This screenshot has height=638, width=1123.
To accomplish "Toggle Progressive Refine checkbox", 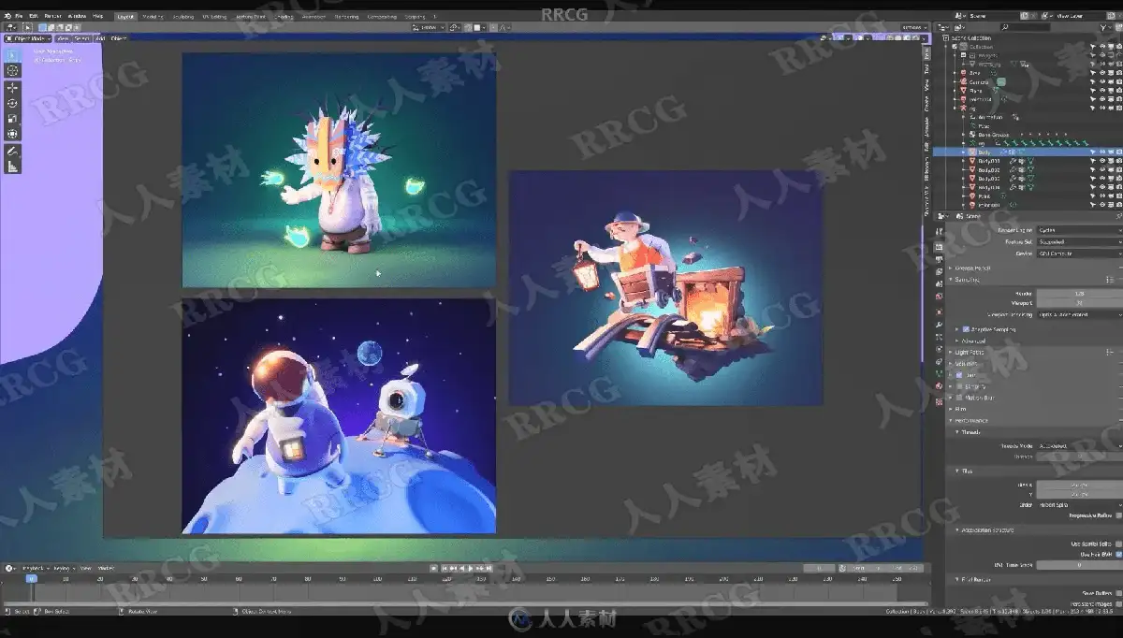I will coord(1118,515).
